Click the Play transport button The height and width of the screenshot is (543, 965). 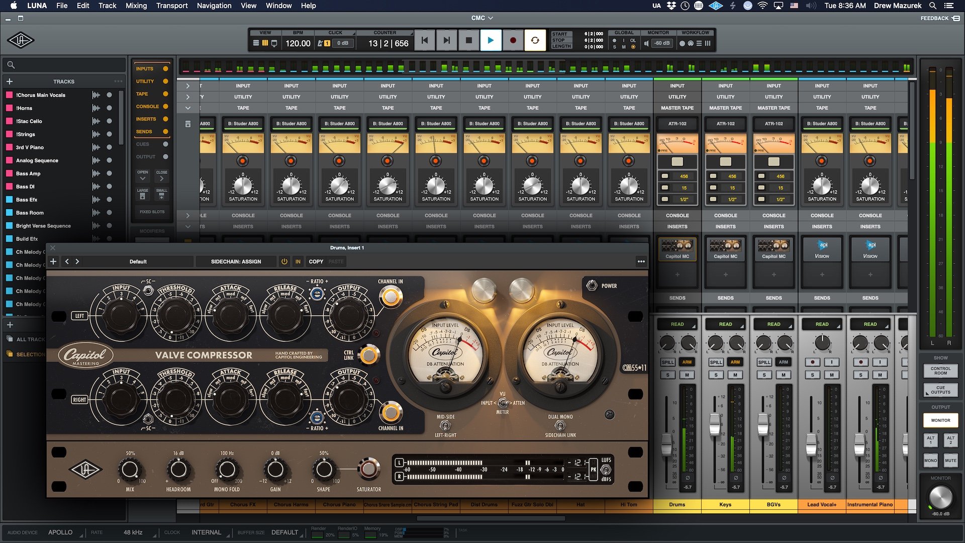pos(491,40)
